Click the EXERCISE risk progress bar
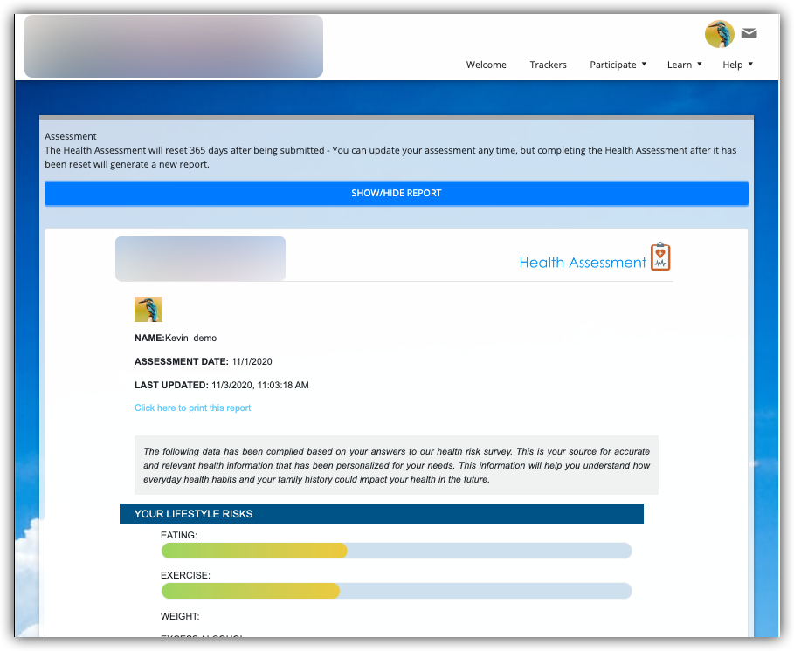Screen dimensions: 794x651 coord(397,591)
